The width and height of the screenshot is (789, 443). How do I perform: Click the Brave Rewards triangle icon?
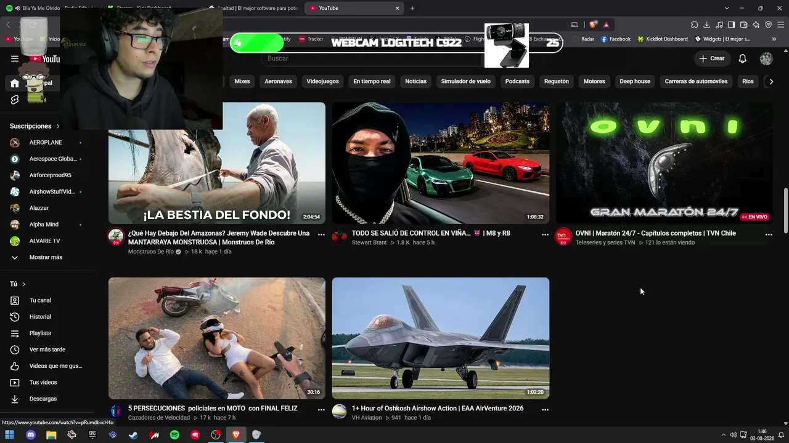coord(607,25)
